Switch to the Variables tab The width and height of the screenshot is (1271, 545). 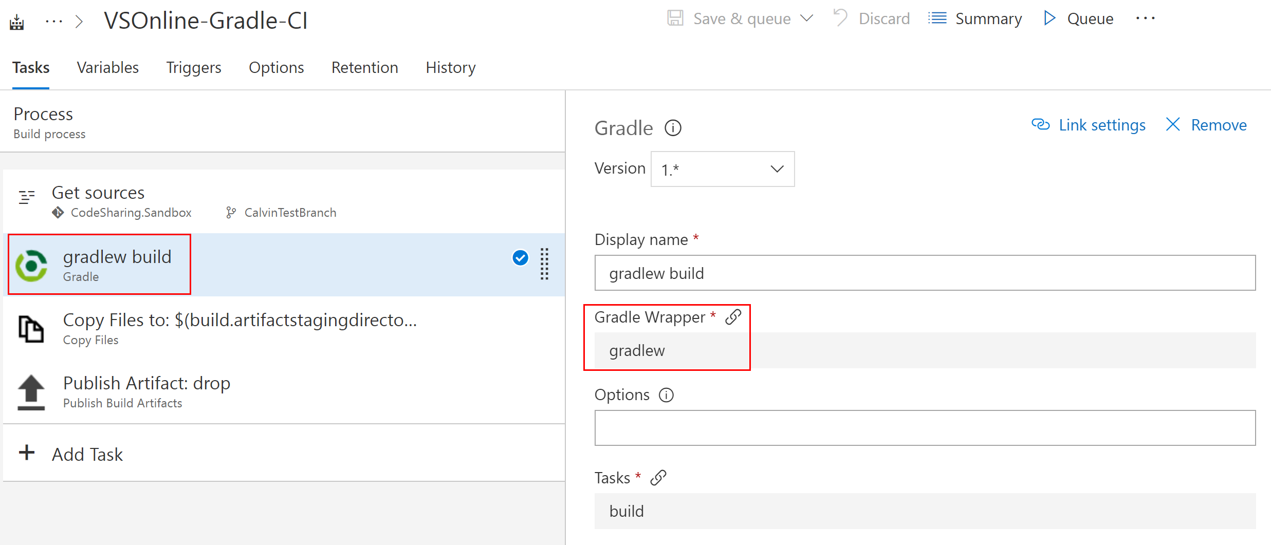pyautogui.click(x=107, y=67)
